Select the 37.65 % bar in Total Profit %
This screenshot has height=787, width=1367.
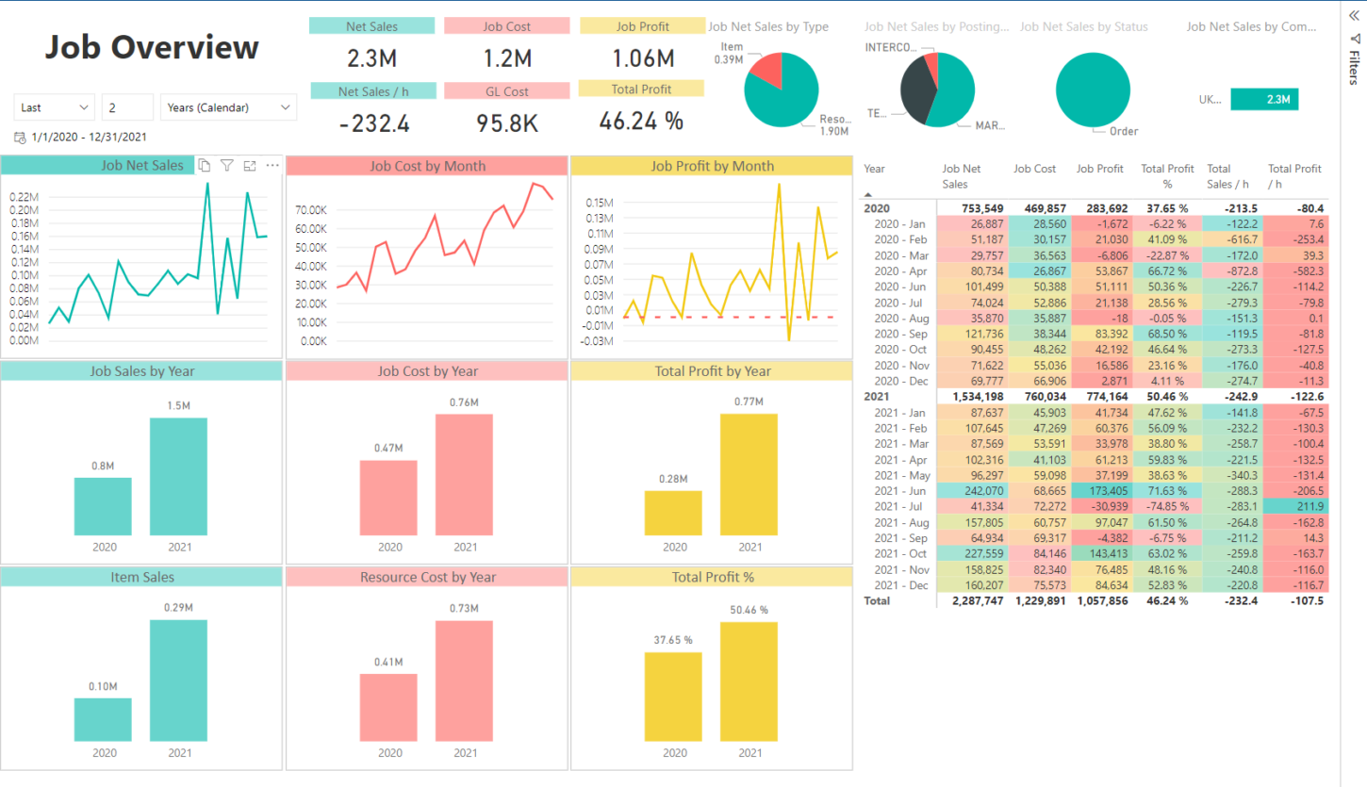click(x=674, y=697)
